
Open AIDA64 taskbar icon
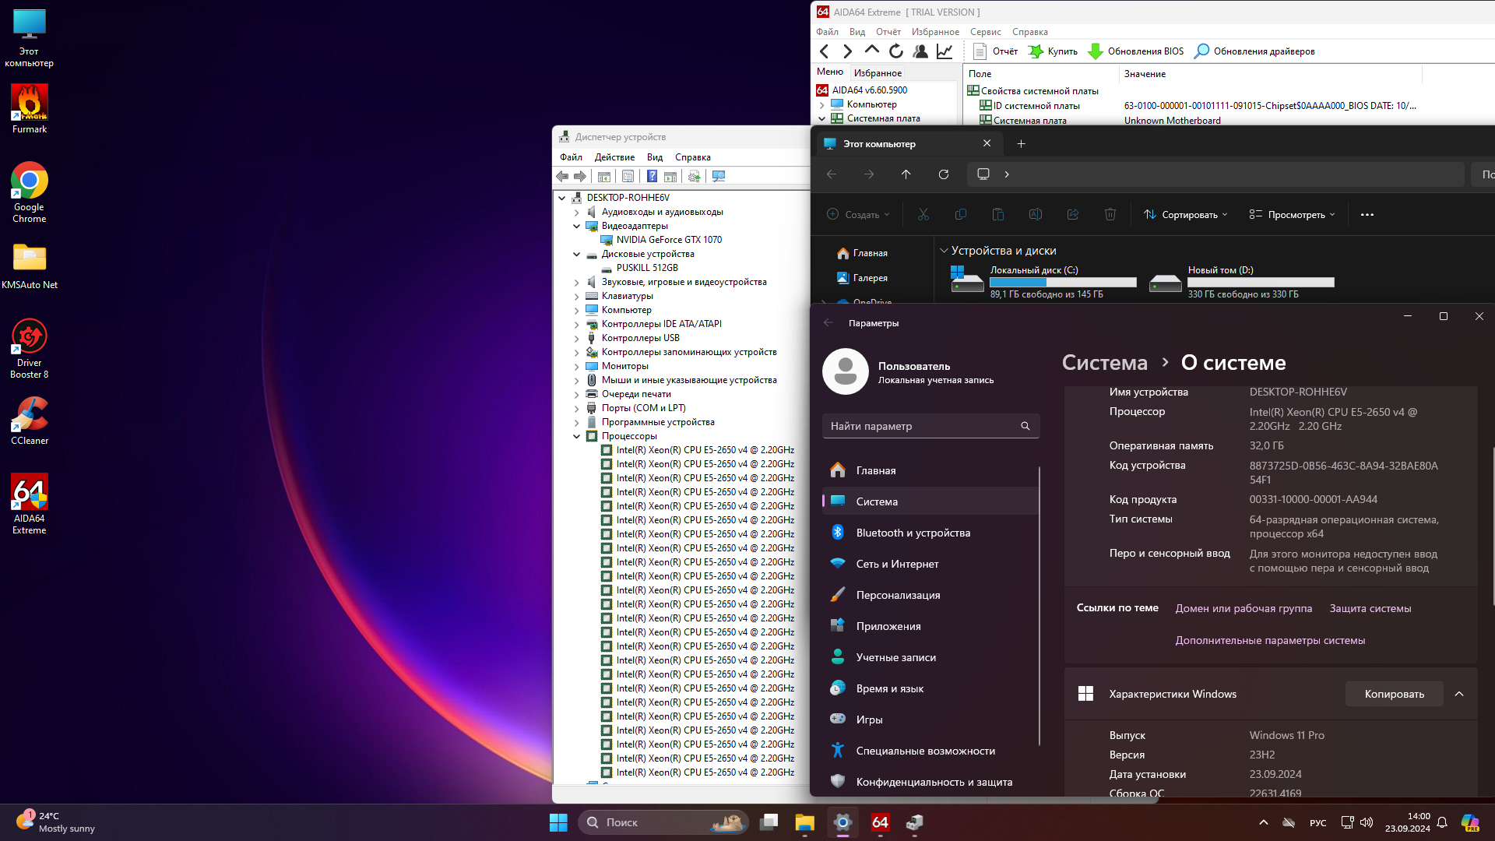pyautogui.click(x=880, y=822)
